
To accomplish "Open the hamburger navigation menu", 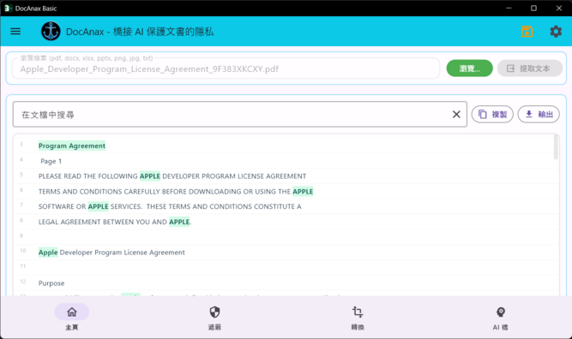I will (x=15, y=32).
